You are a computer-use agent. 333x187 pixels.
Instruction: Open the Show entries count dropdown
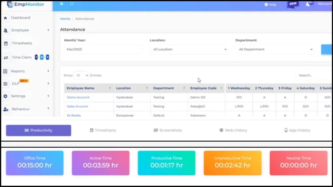[x=81, y=75]
